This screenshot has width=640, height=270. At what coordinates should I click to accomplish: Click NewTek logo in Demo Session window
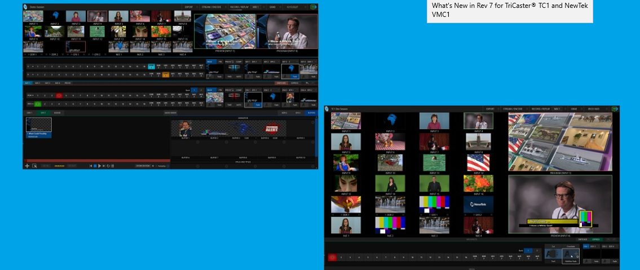pyautogui.click(x=26, y=7)
